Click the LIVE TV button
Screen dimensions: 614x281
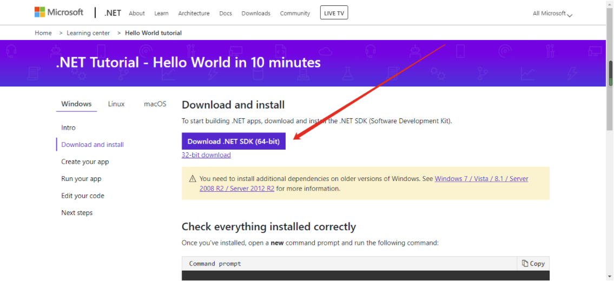pyautogui.click(x=334, y=13)
